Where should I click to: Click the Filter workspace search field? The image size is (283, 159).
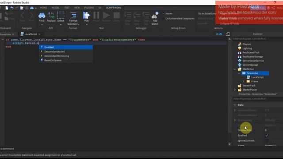coord(257,39)
